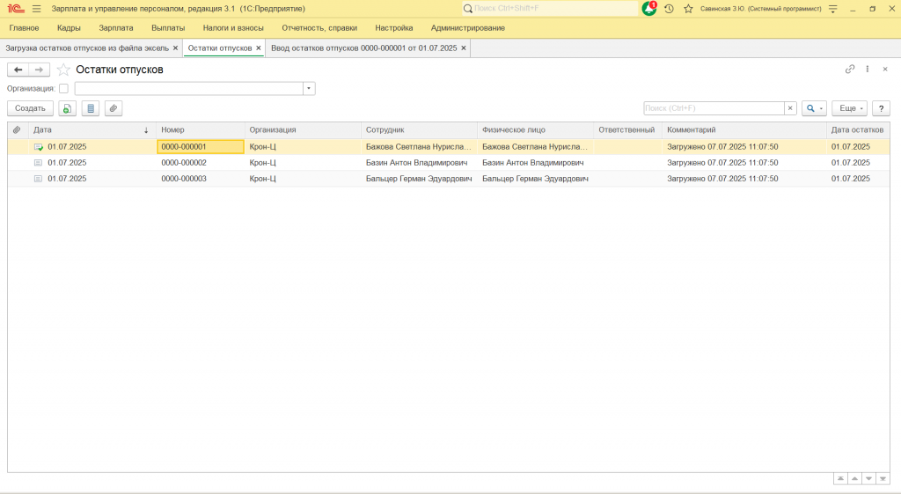The image size is (901, 494).
Task: Click the document icon in row 0000-000003
Action: pyautogui.click(x=38, y=179)
